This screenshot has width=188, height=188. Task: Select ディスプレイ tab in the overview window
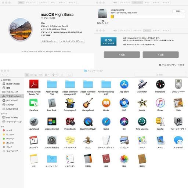pyautogui.click(x=31, y=3)
